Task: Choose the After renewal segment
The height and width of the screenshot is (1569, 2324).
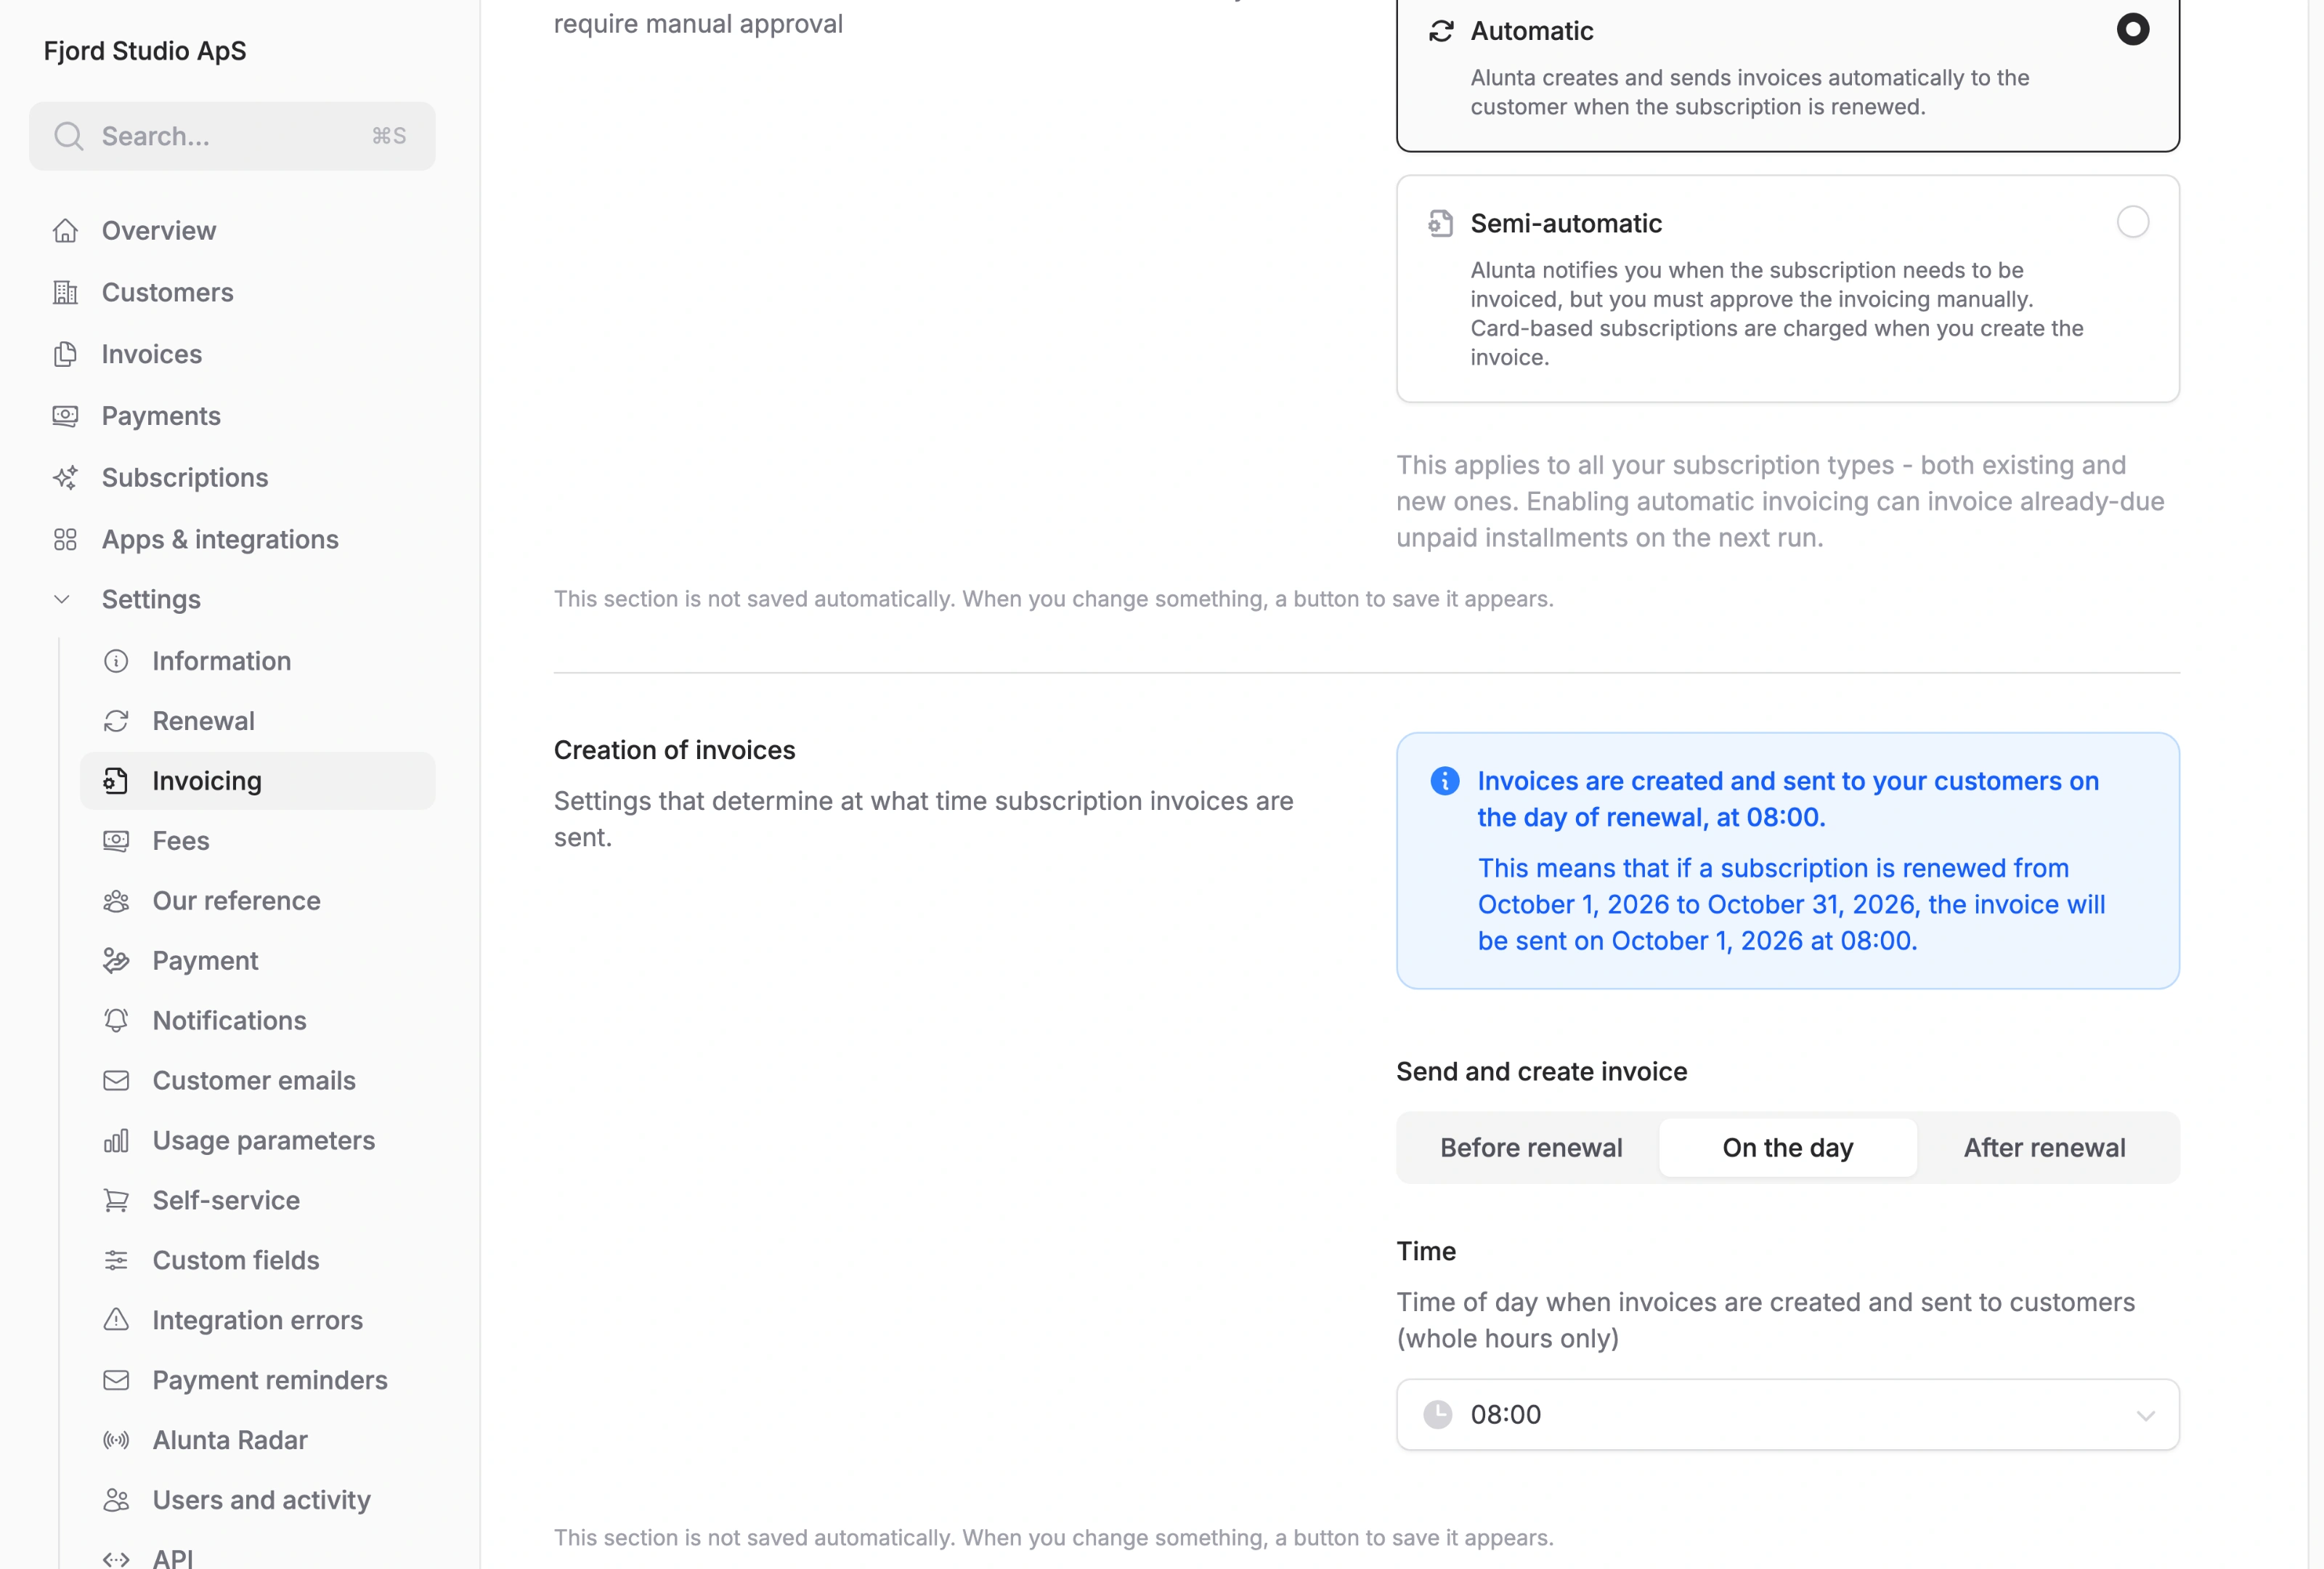Action: tap(2044, 1148)
